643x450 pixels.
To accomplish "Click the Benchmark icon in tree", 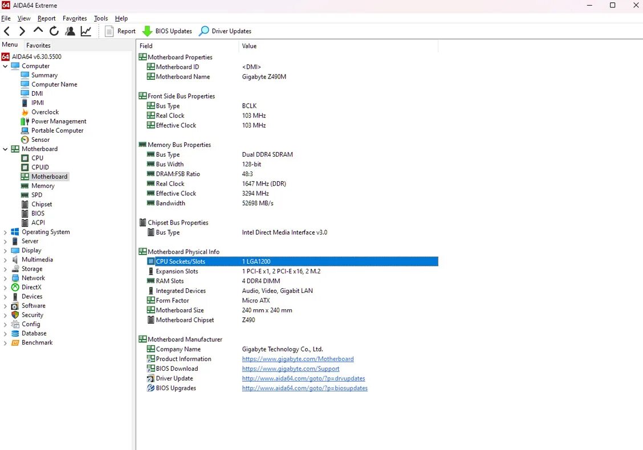I will coord(15,342).
